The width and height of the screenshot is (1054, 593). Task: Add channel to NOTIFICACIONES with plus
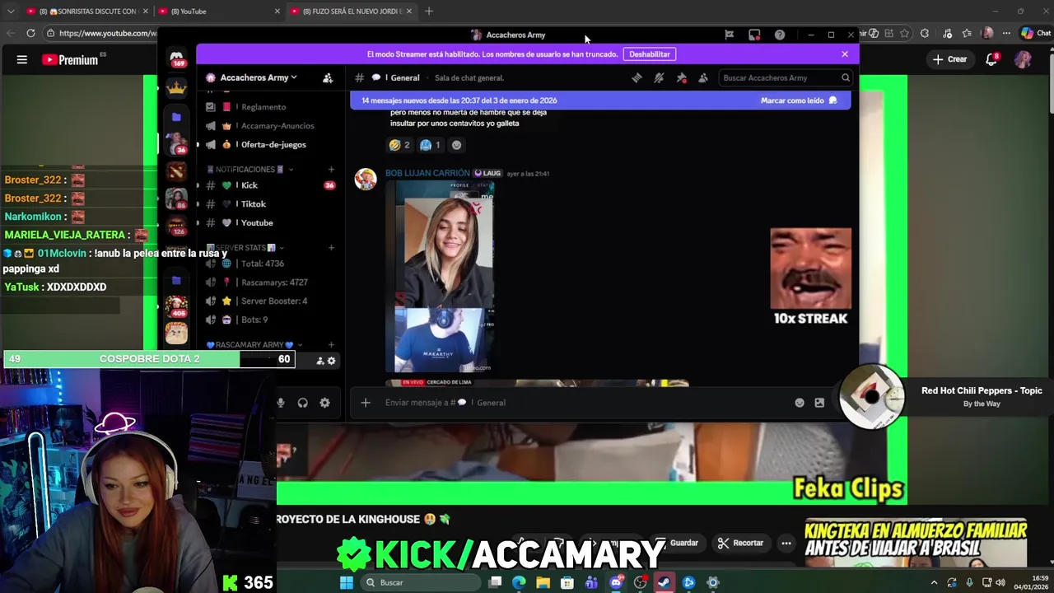(331, 170)
